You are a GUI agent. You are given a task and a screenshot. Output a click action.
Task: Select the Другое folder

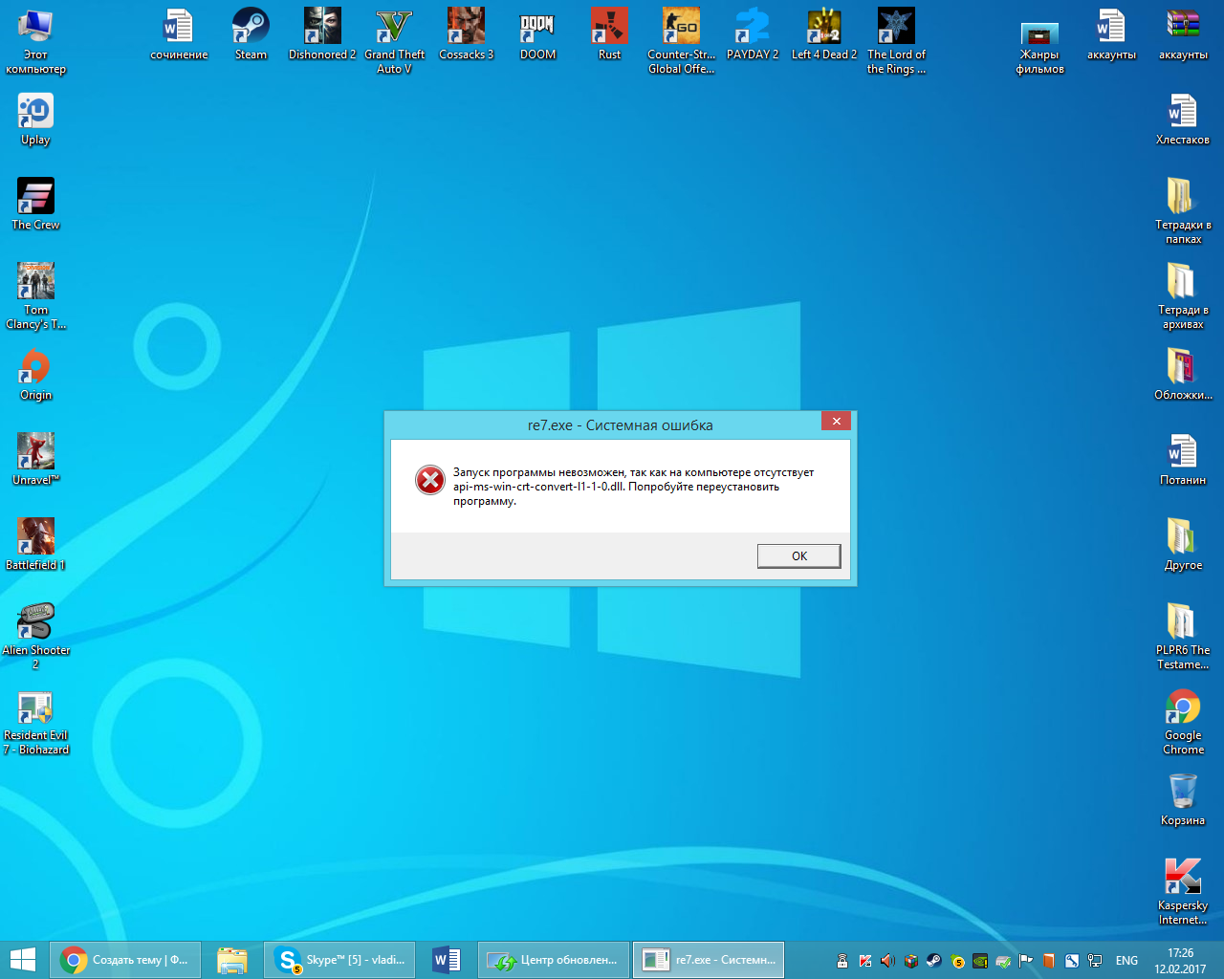point(1183,545)
